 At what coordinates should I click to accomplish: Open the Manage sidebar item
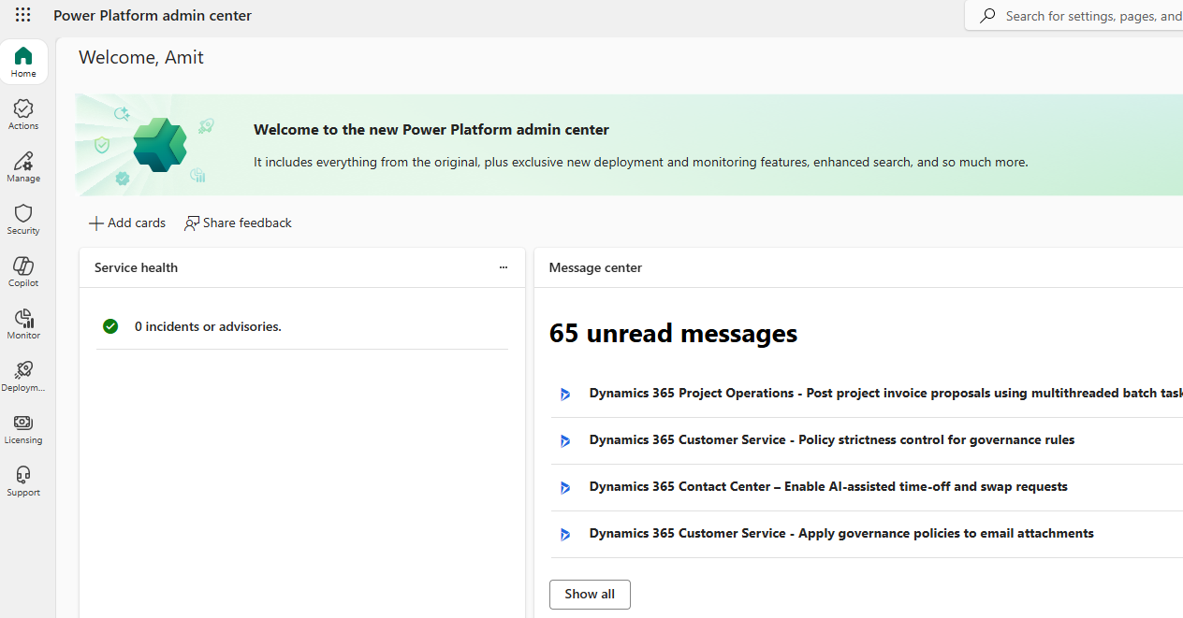point(23,166)
